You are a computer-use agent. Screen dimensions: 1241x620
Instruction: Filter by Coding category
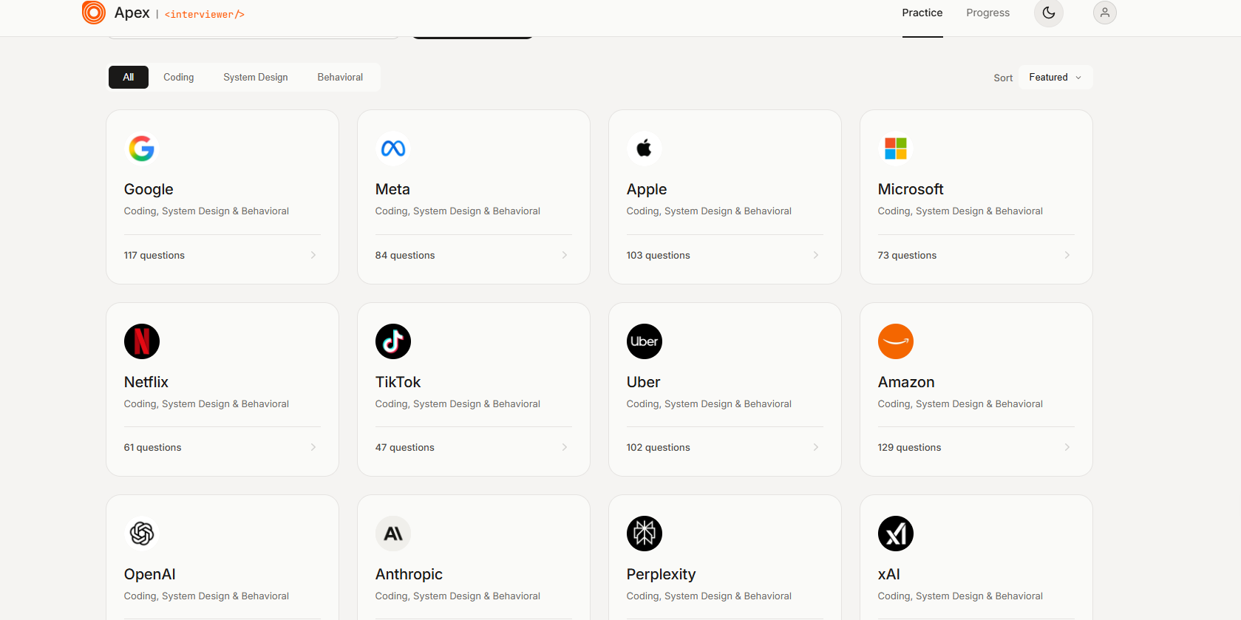point(179,78)
